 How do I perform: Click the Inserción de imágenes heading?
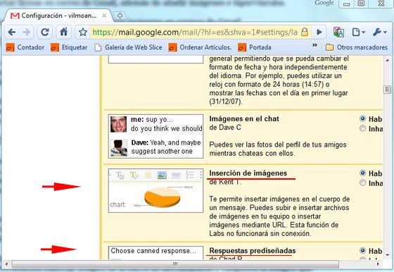coord(248,173)
